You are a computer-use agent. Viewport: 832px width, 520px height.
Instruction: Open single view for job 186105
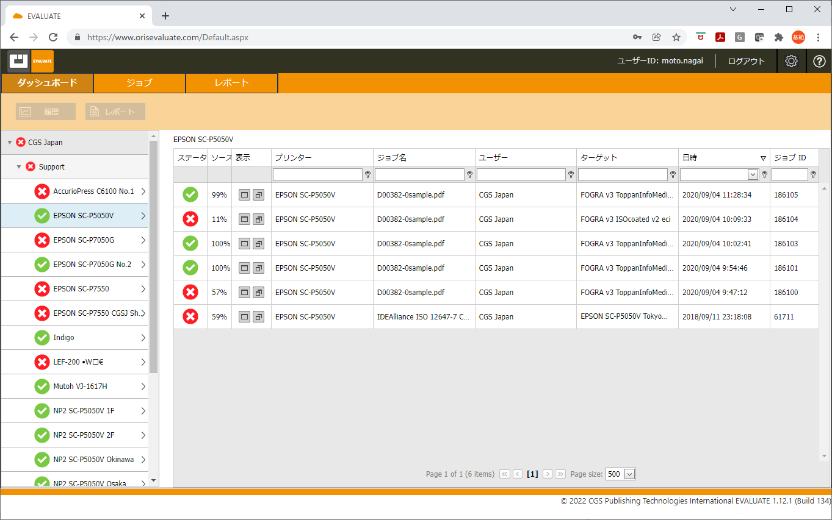245,195
